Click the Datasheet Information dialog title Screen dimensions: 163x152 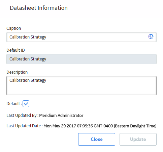(x=39, y=8)
